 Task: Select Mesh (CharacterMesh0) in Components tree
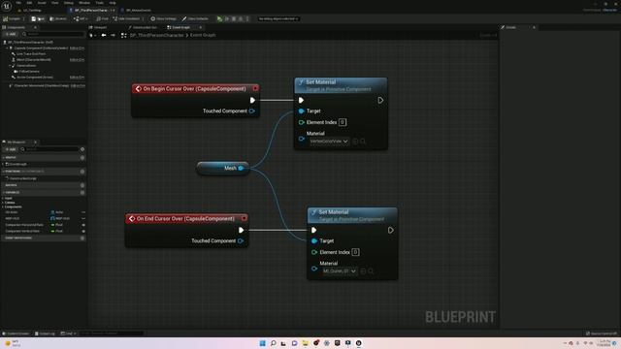click(34, 60)
